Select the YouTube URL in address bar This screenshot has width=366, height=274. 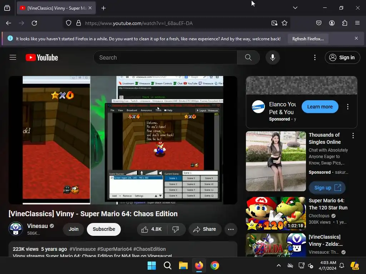[139, 23]
